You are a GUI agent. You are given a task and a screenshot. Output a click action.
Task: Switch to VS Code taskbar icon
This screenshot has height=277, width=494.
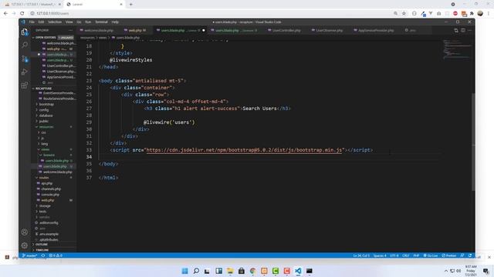tap(298, 271)
